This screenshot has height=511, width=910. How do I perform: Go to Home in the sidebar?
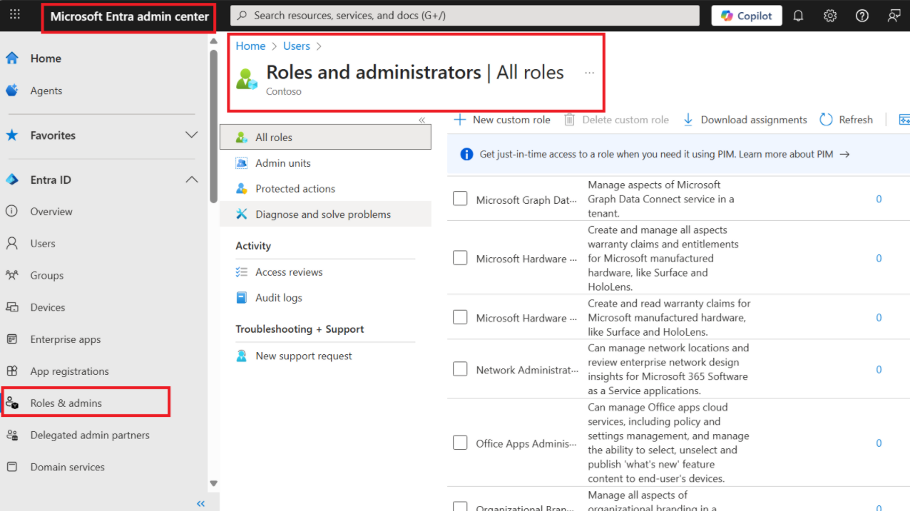coord(46,58)
